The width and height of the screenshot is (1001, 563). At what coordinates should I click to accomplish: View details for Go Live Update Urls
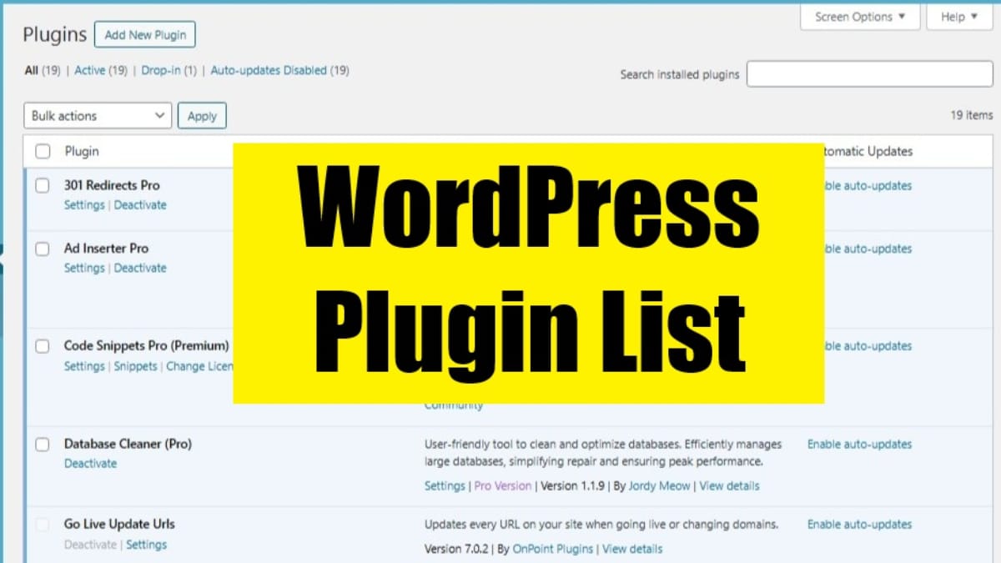tap(631, 549)
